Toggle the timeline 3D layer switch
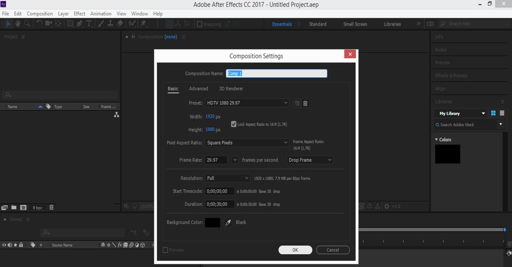Screen dimensions: 512x267 [142, 245]
